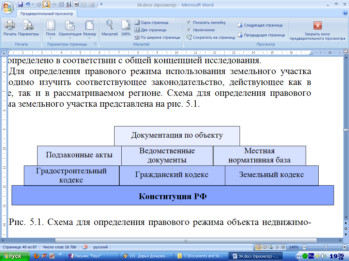Expand hidden system tray icons
The width and height of the screenshot is (349, 261).
point(299,256)
